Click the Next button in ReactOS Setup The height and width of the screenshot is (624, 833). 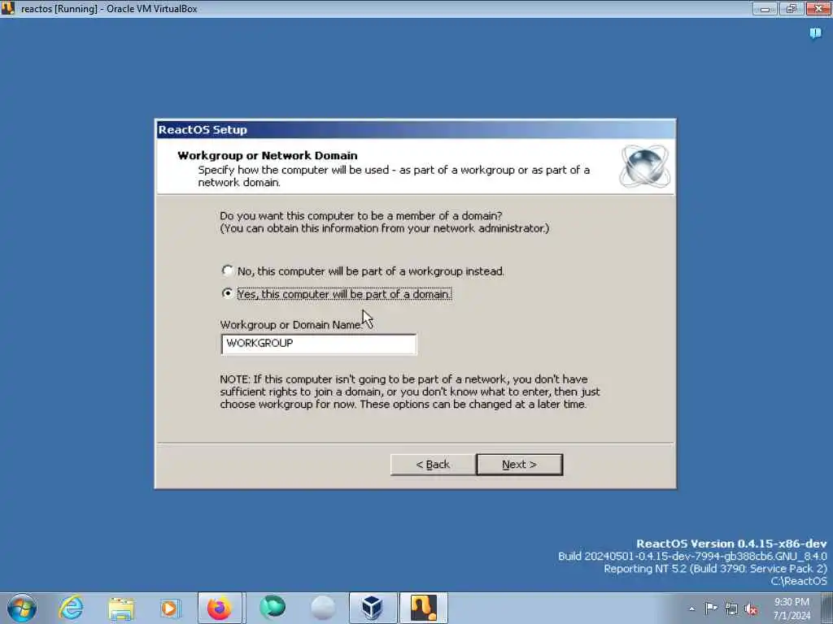pos(520,464)
